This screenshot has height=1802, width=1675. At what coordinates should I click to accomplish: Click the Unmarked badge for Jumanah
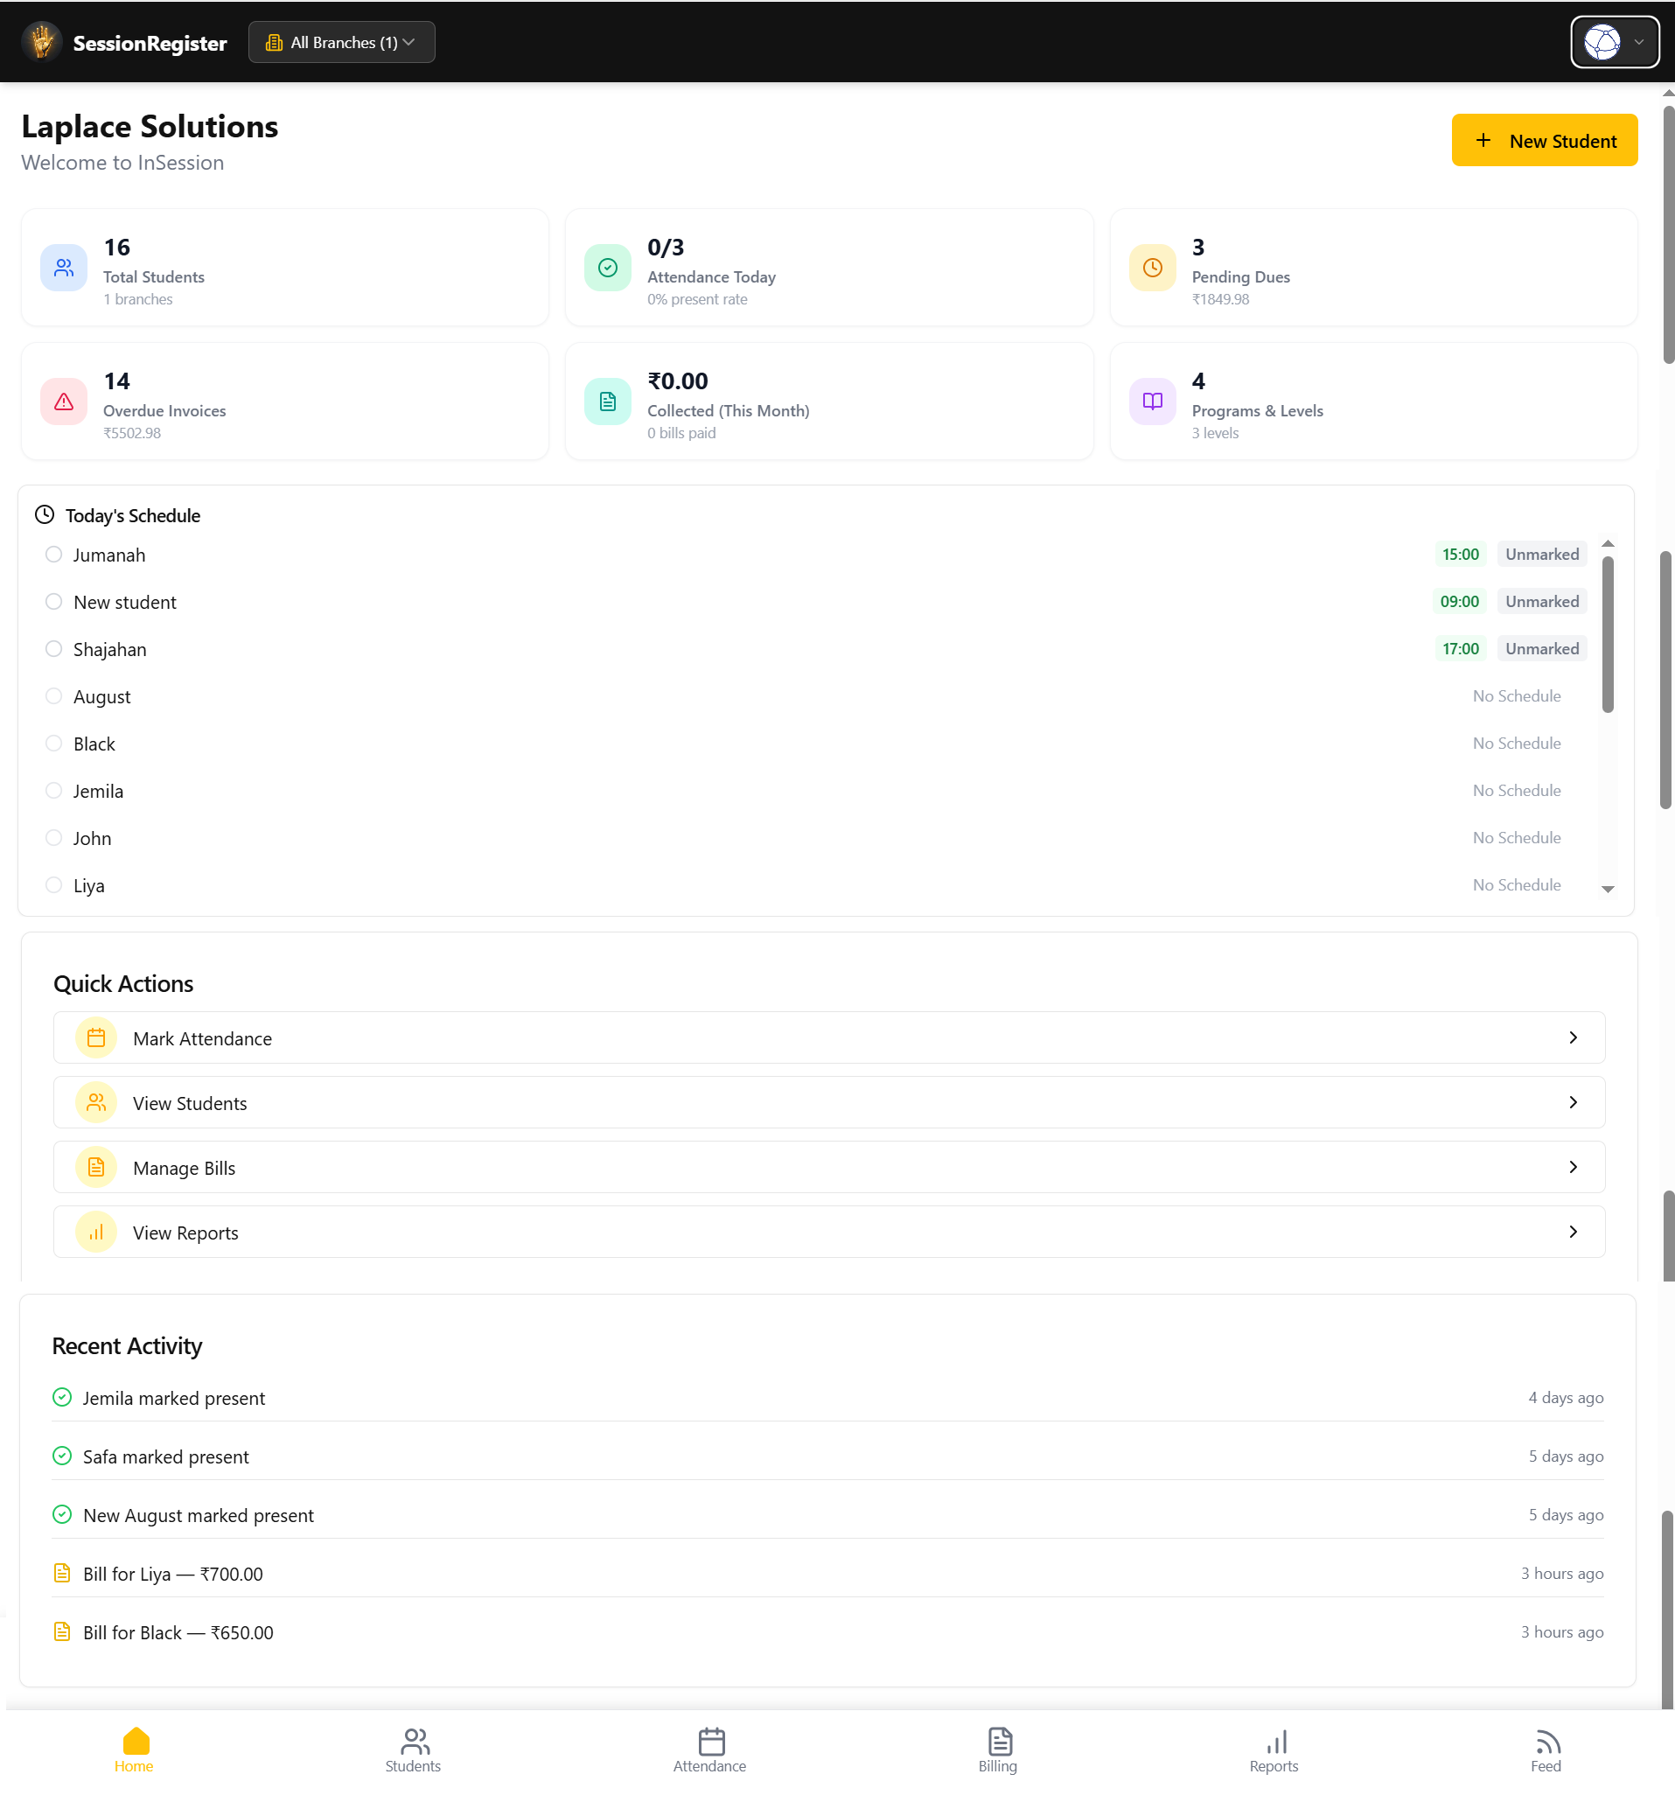(x=1543, y=555)
